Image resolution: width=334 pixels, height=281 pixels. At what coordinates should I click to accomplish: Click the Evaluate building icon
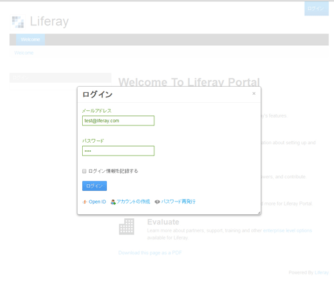coord(126,226)
